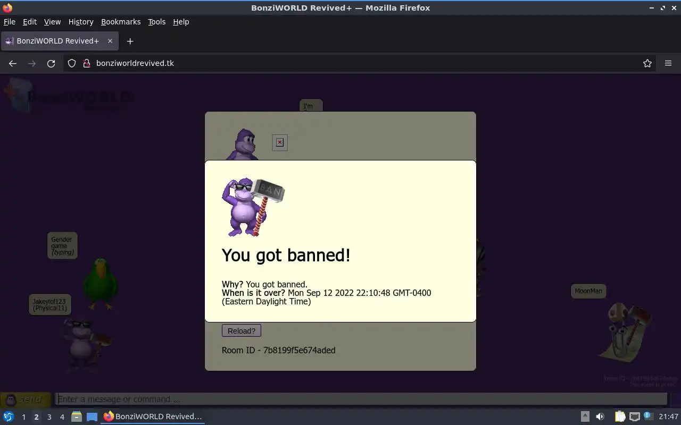The width and height of the screenshot is (681, 425).
Task: Click MoonMan's Clippy character
Action: pyautogui.click(x=626, y=332)
